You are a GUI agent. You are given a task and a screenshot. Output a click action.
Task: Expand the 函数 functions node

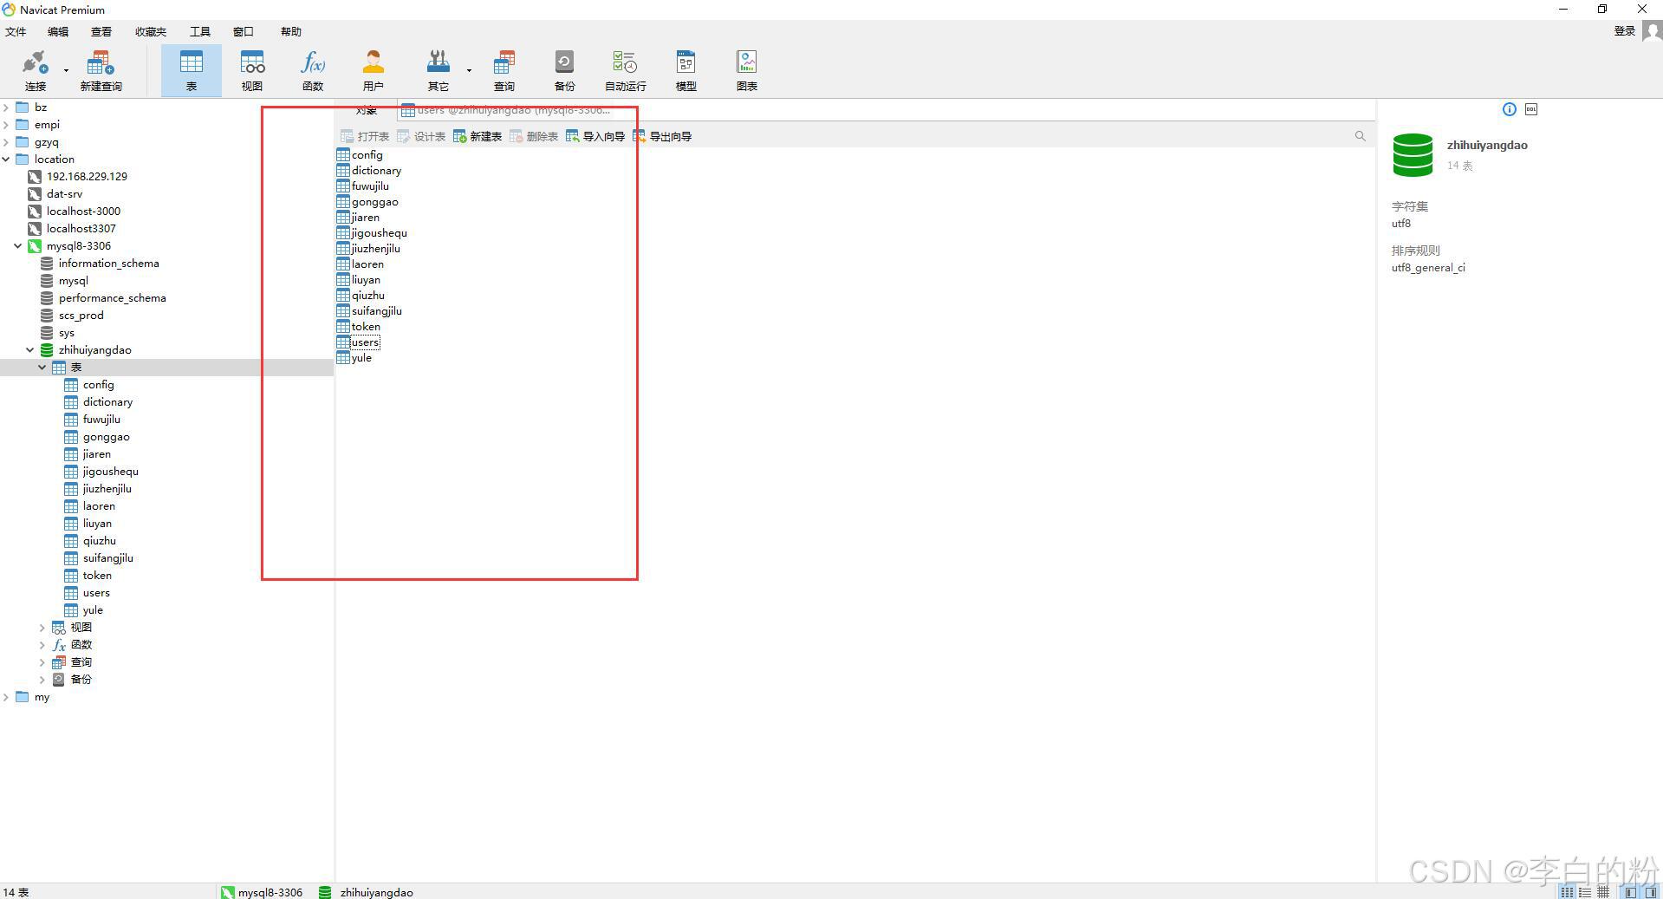pyautogui.click(x=42, y=645)
